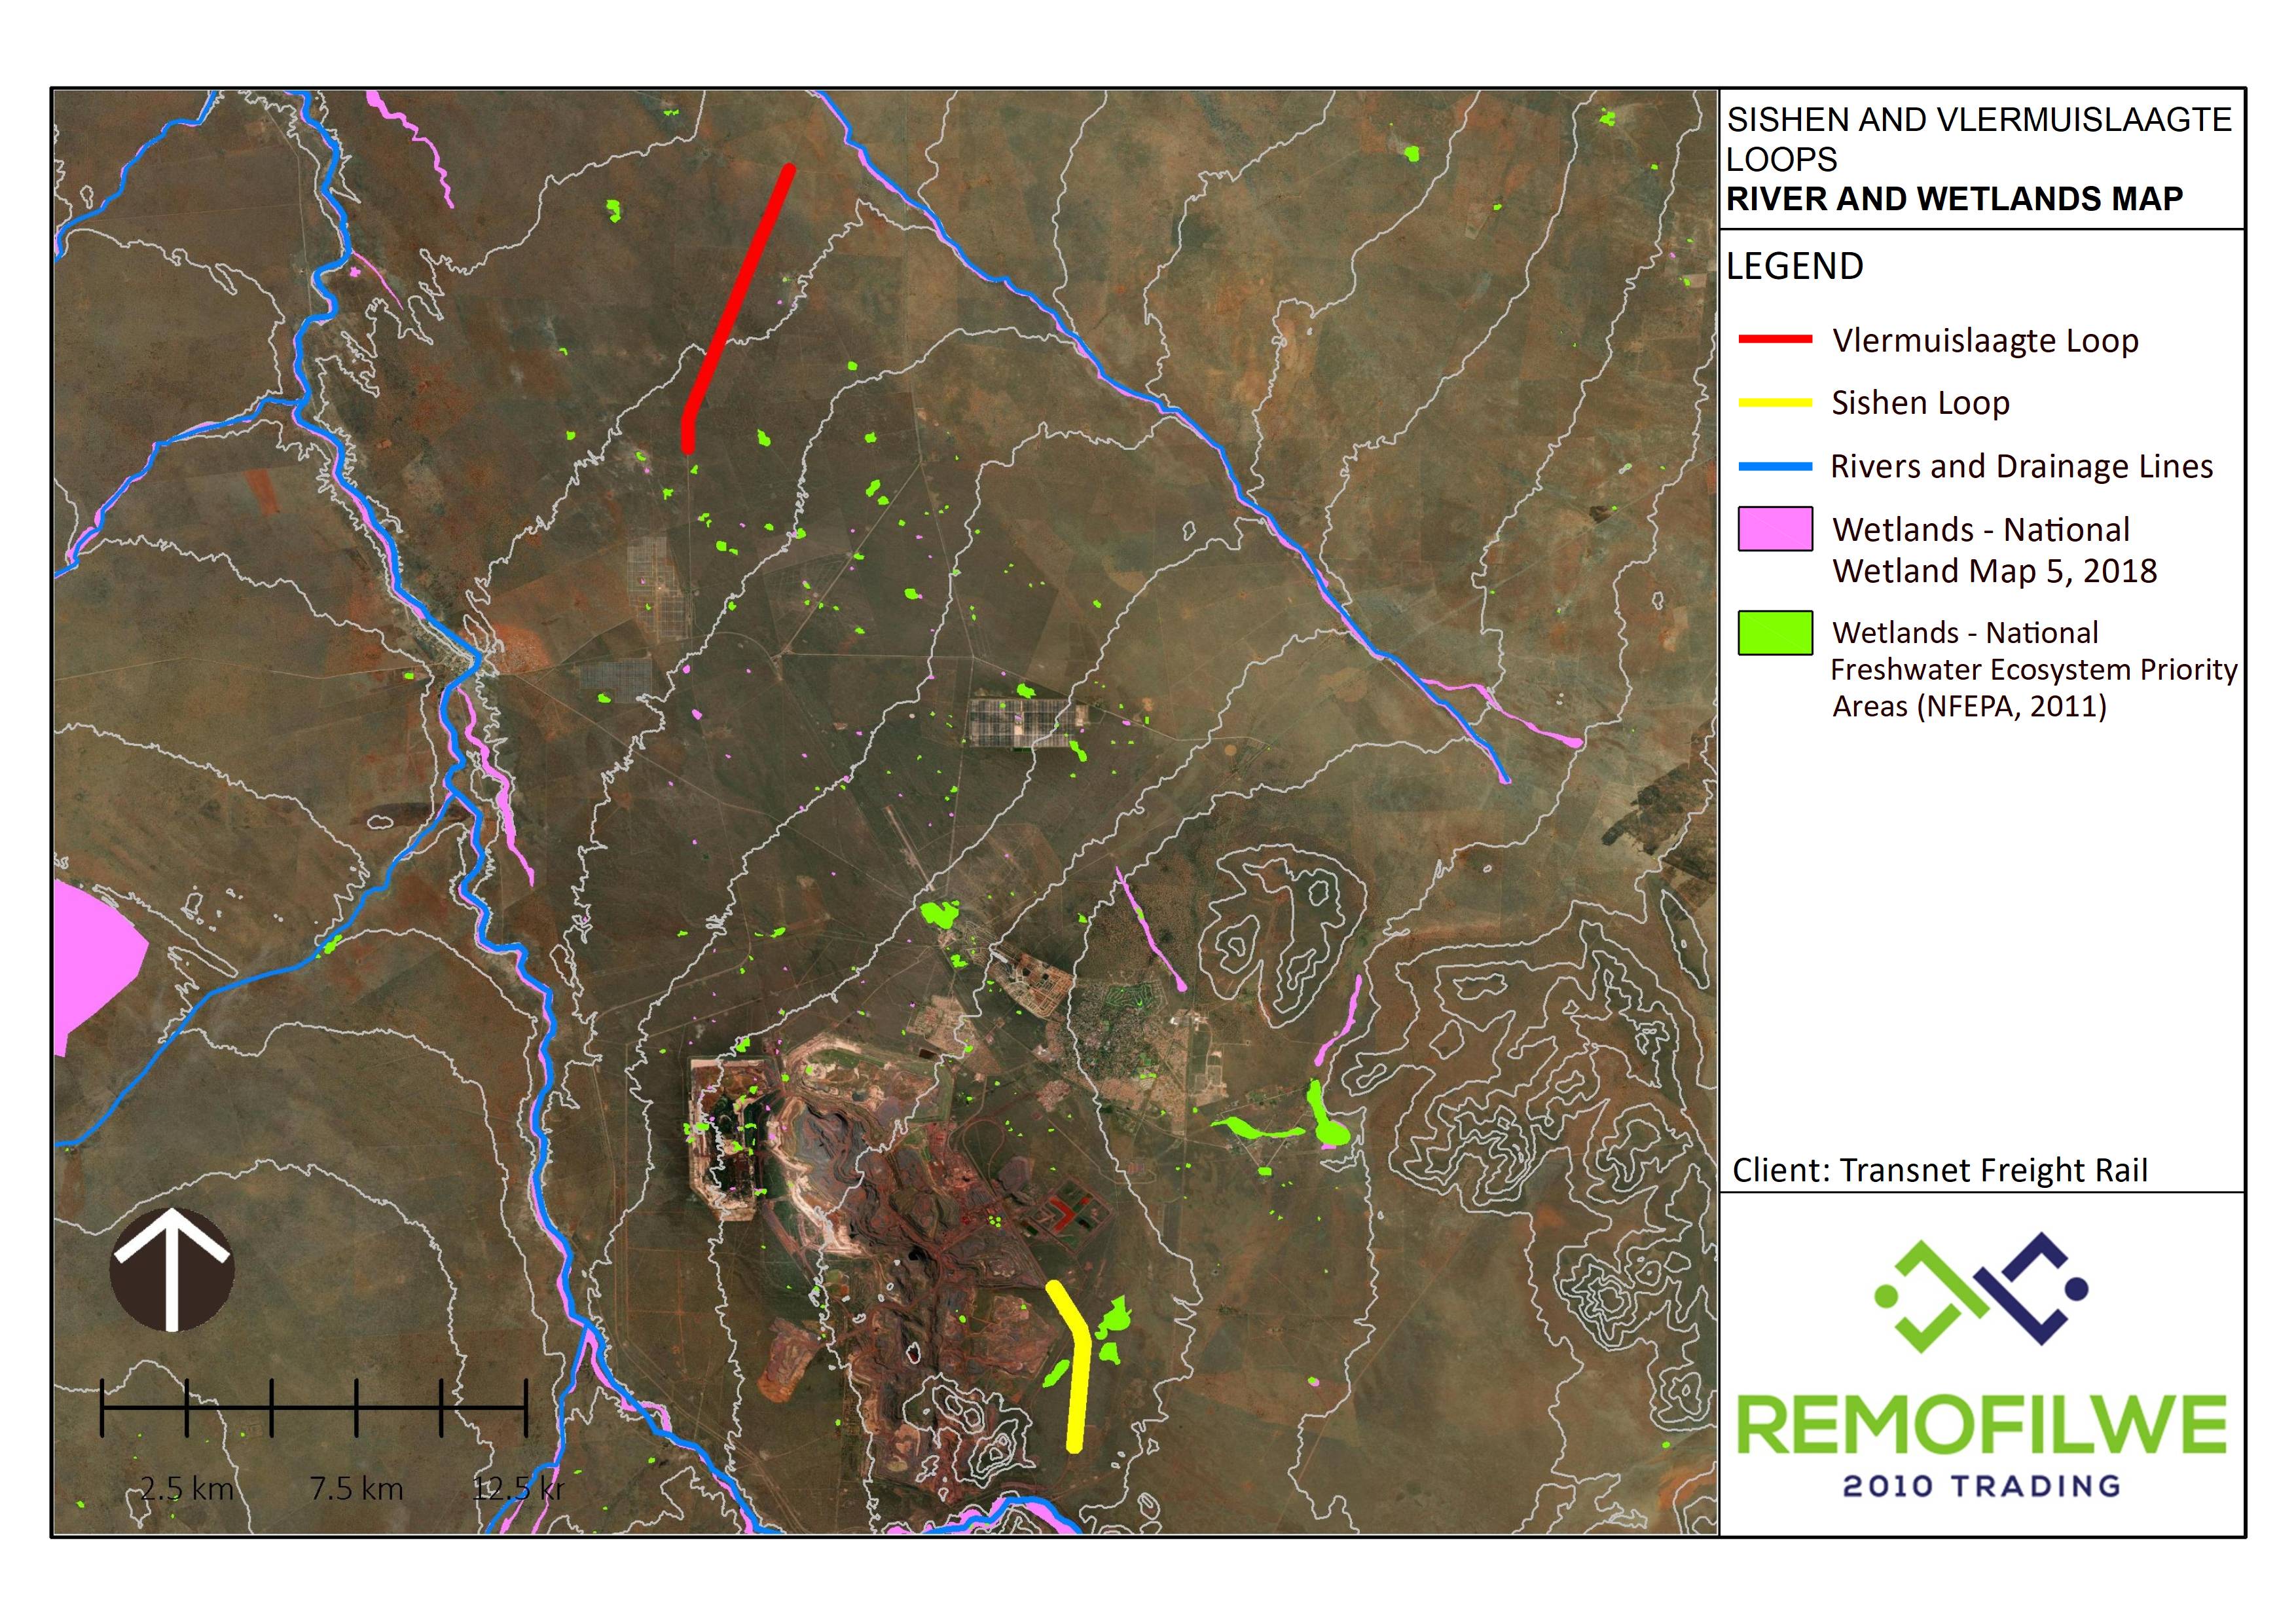Click the yellow Sishen Loop legend line
This screenshot has height=1624, width=2296.
click(1775, 403)
